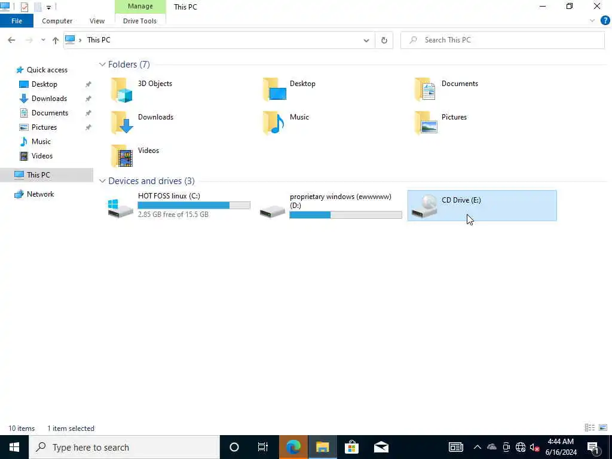The image size is (612, 459).
Task: Open the Desktop folder in Folders group
Action: point(289,90)
